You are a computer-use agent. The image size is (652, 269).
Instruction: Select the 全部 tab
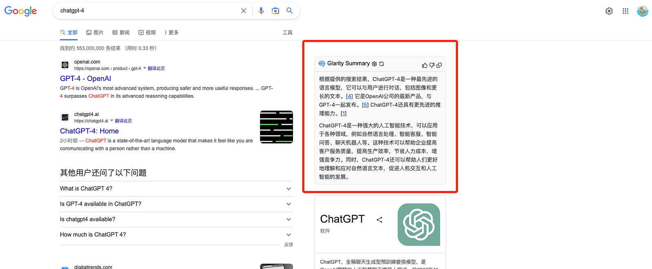tap(69, 33)
